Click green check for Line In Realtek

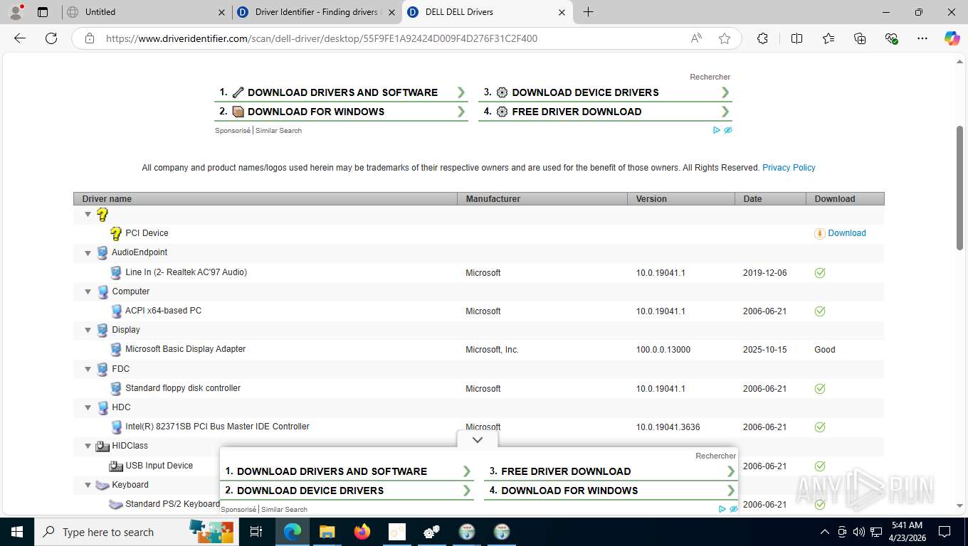[820, 272]
